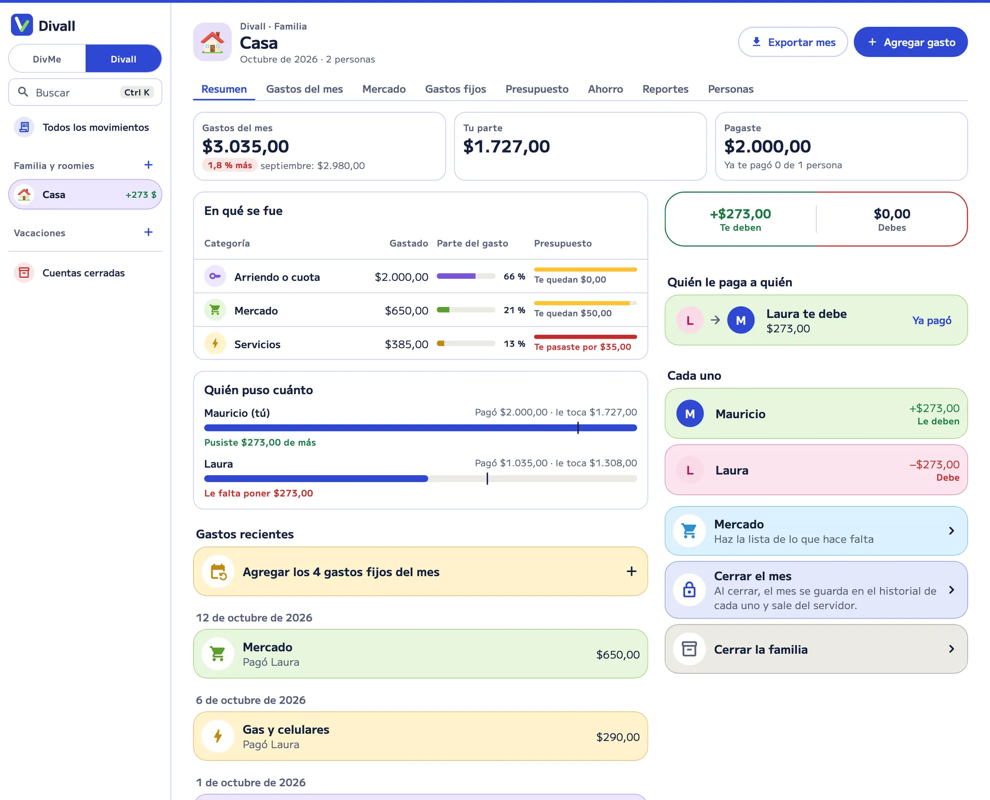Click the blue cart icon on the Mercado shortcut
This screenshot has height=800, width=990.
coord(689,531)
